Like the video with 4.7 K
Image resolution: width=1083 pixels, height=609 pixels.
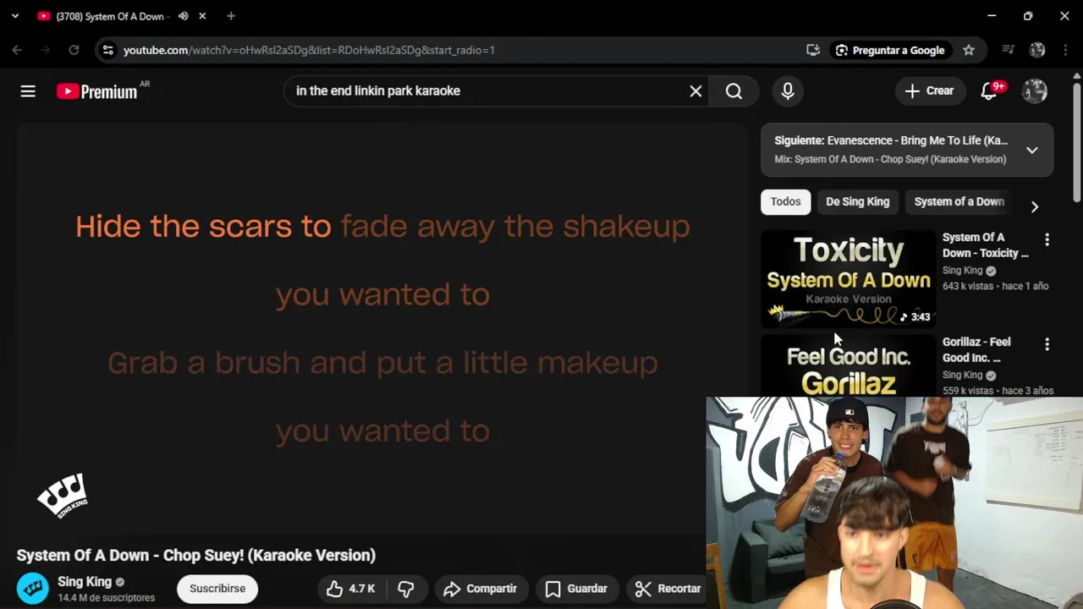(351, 589)
